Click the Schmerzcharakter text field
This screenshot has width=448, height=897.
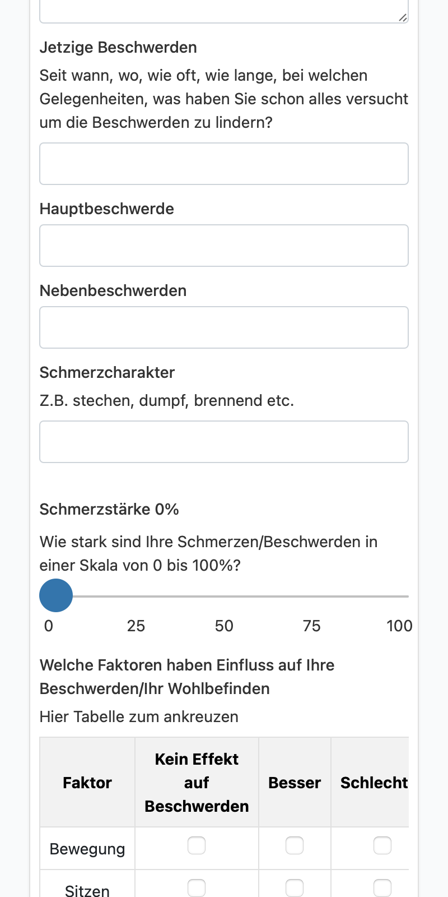(x=224, y=442)
